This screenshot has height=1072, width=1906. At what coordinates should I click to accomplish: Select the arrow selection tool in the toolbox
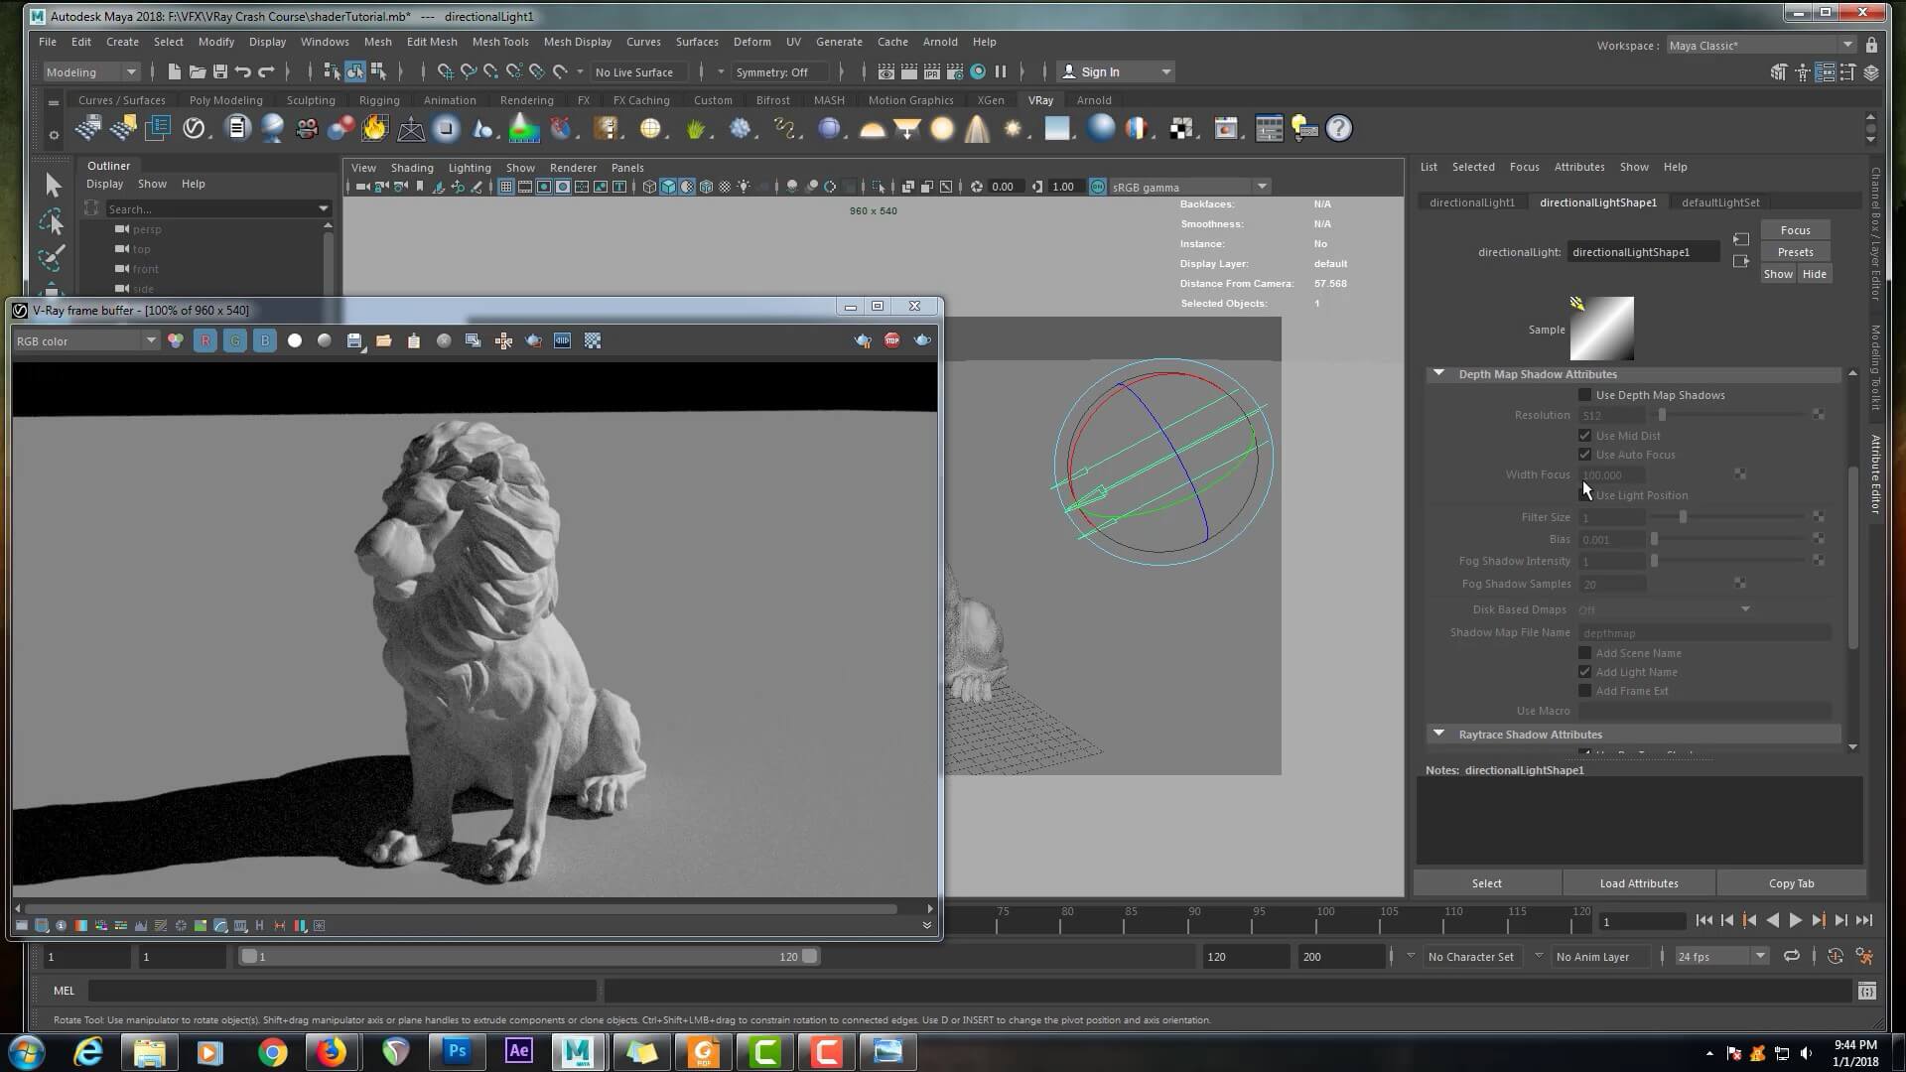53,185
